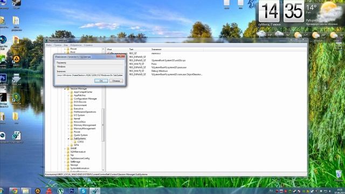The image size is (345, 194).
Task: Open Google Chrome from the taskbar
Action: coord(15,191)
